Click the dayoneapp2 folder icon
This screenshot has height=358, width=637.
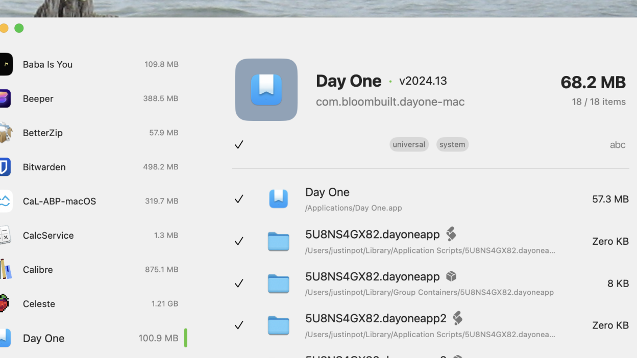(278, 325)
